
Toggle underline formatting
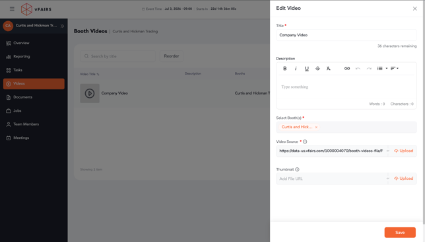(307, 69)
